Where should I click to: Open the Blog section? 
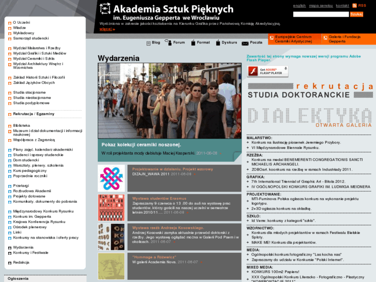[156, 42]
